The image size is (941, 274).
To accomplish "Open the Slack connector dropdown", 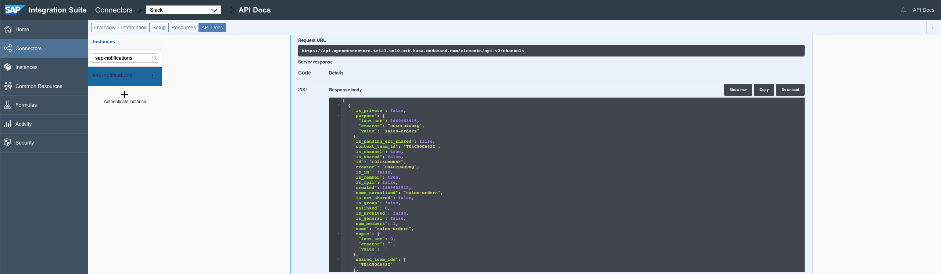I will (x=184, y=10).
